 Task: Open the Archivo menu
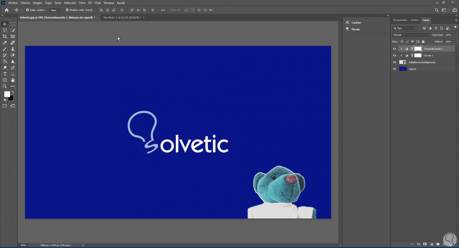[x=13, y=3]
